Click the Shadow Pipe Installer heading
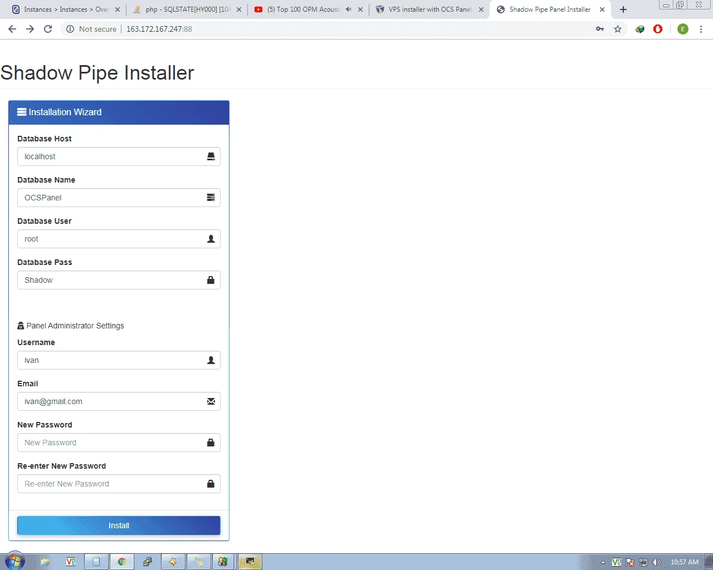 [x=97, y=73]
